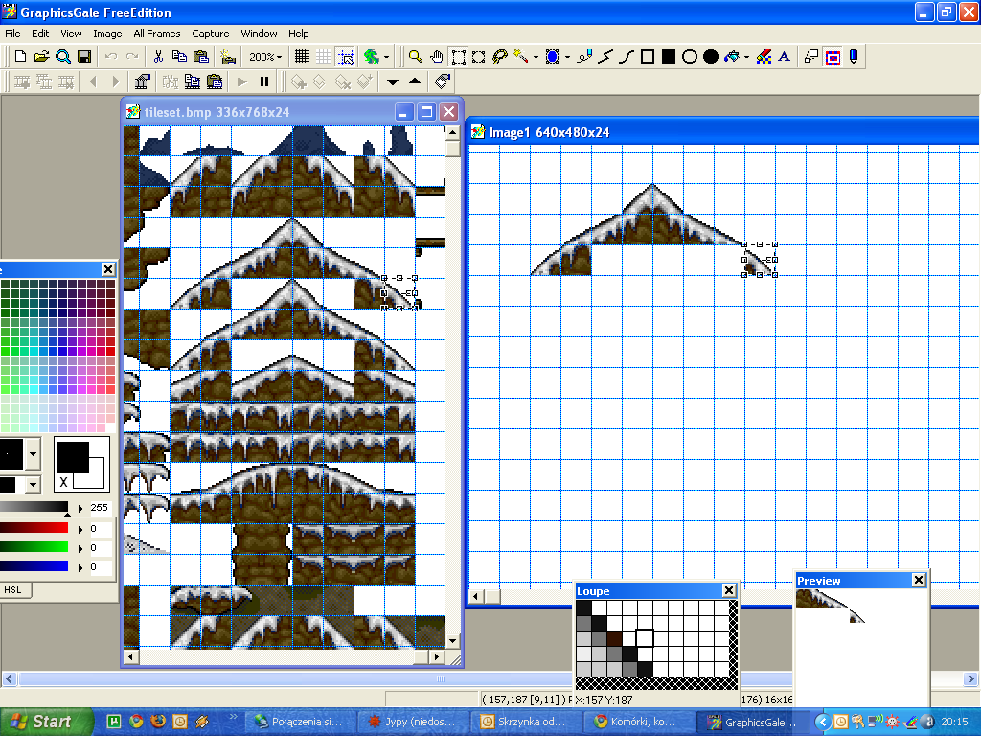981x736 pixels.
Task: Toggle the grid display
Action: (x=302, y=57)
